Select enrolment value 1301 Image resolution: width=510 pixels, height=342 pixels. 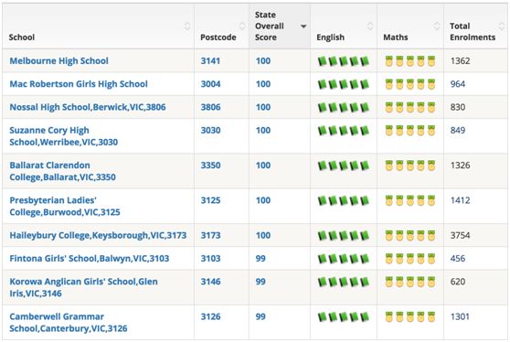pos(460,316)
